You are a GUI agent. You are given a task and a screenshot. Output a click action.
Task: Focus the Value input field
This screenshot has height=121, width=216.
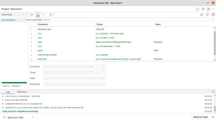tap(75, 78)
